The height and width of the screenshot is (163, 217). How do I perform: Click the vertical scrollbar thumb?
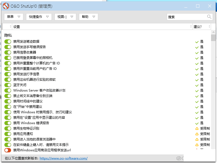(x=213, y=38)
